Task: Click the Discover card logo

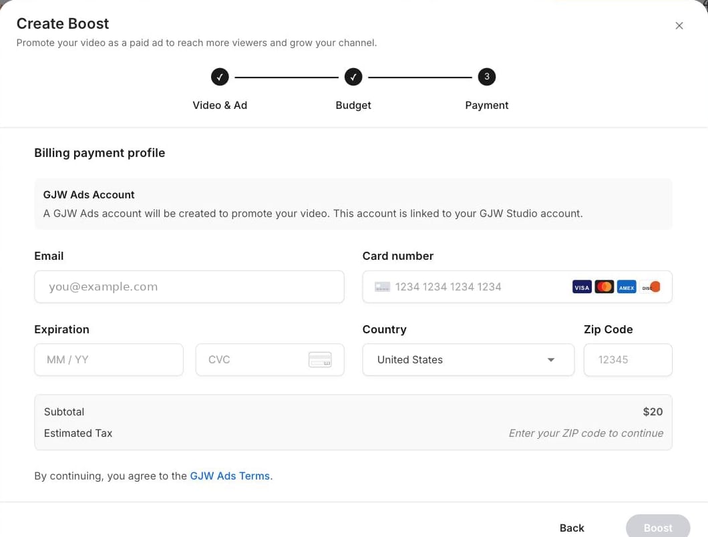Action: click(x=650, y=287)
